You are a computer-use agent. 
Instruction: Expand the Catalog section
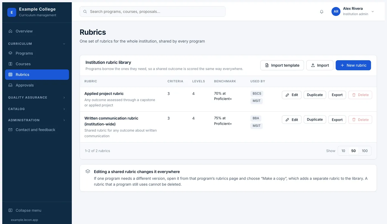point(64,109)
